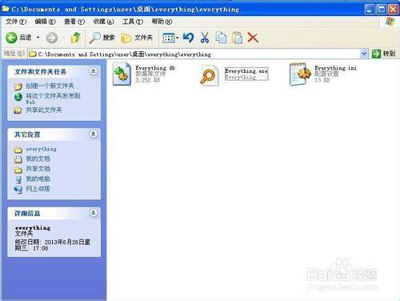400x301 pixels.
Task: Click the red X Delete icon
Action: tap(253, 38)
